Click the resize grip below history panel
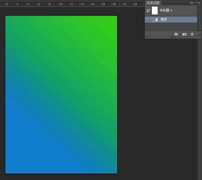 (173, 38)
